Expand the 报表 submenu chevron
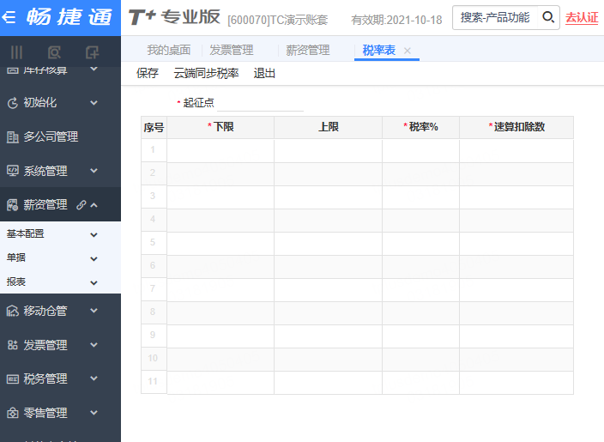Viewport: 604px width, 442px height. (x=94, y=283)
